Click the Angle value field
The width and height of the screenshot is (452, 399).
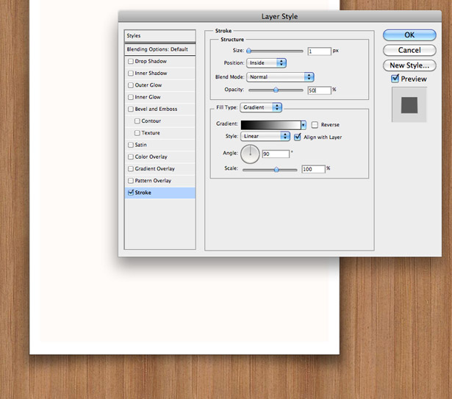276,154
